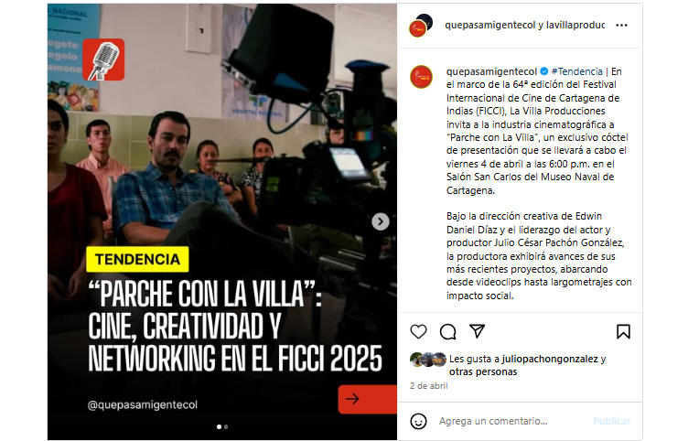The image size is (699, 441).
Task: Open the header profile avatar pair
Action: click(x=421, y=26)
